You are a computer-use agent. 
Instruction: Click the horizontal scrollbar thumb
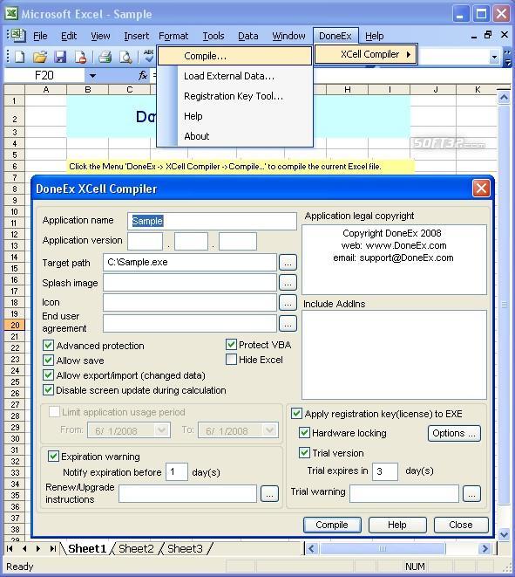point(383,549)
